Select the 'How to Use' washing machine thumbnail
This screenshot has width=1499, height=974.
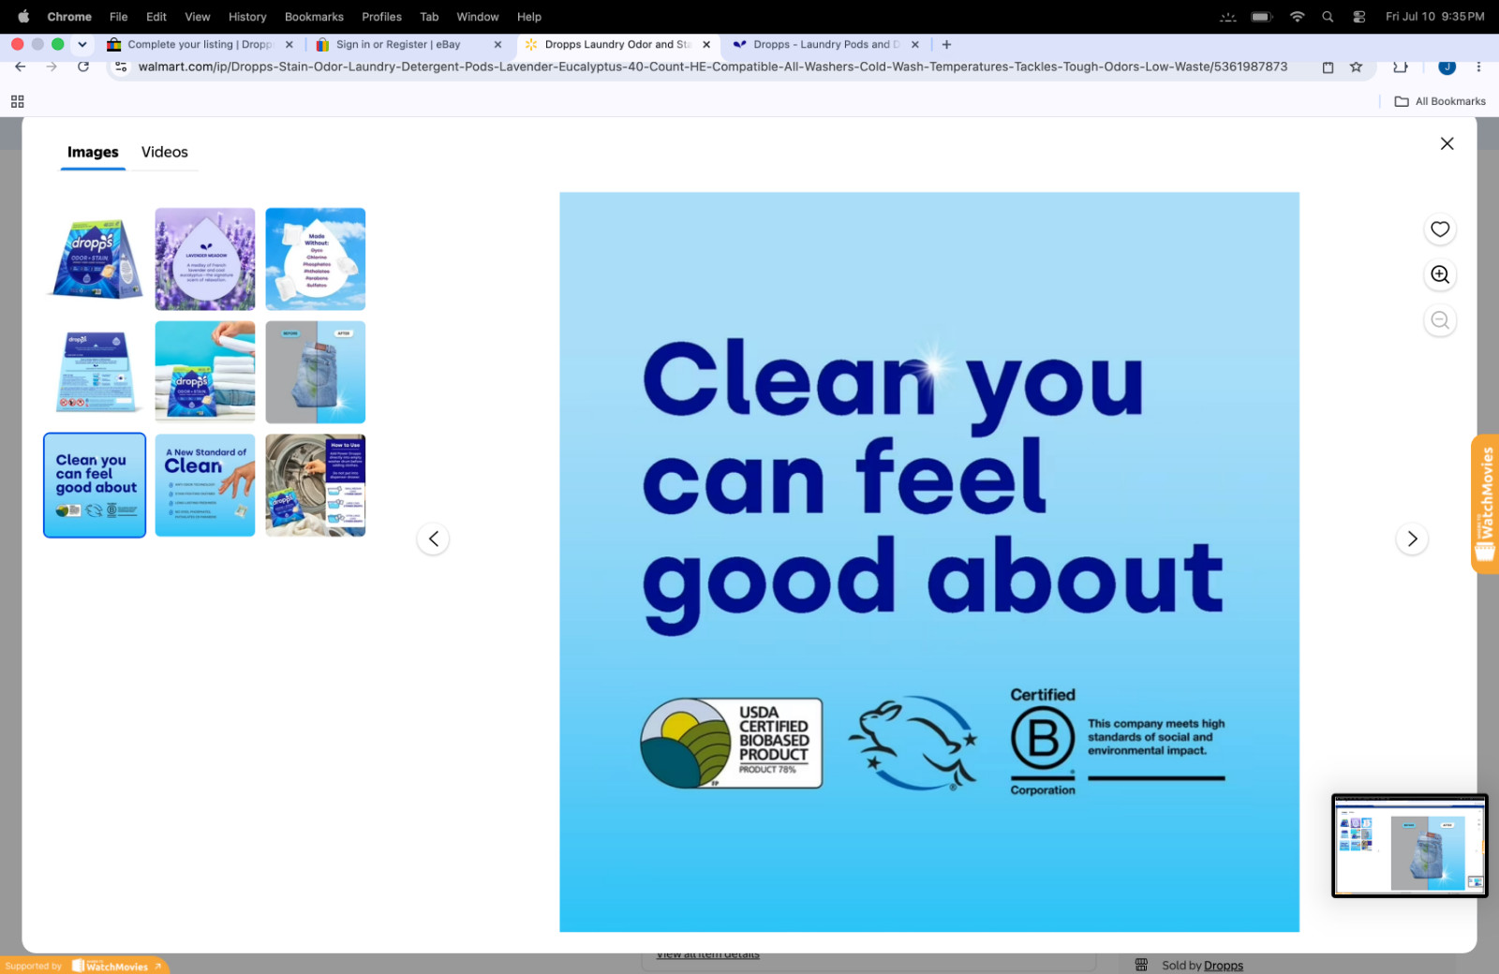point(316,485)
